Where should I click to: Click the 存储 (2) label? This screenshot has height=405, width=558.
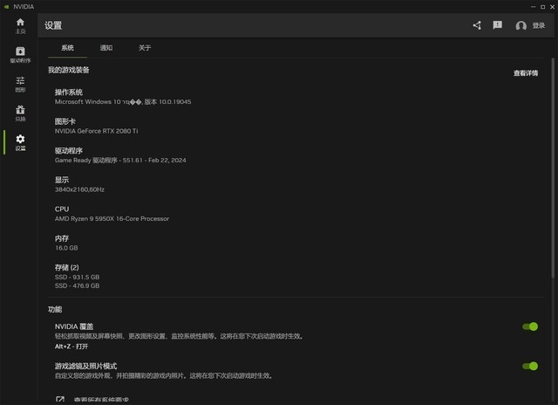point(67,267)
